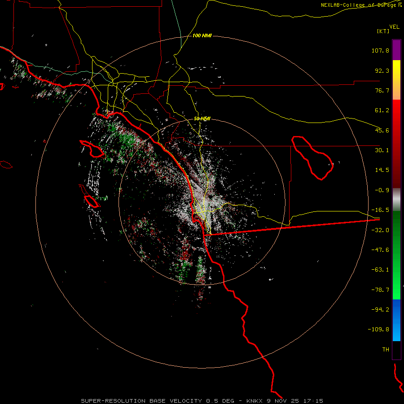404x404 pixels.
Task: Click the -47.6 legend value
Action: click(x=380, y=250)
